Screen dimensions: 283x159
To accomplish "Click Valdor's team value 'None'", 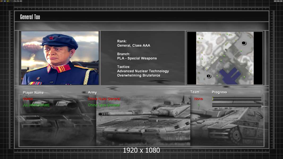I will (199, 99).
